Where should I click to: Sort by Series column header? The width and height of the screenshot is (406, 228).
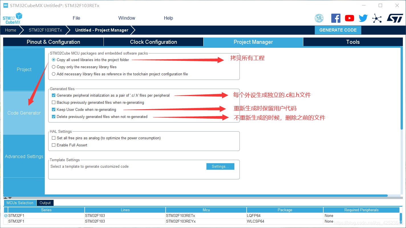[x=46, y=210]
